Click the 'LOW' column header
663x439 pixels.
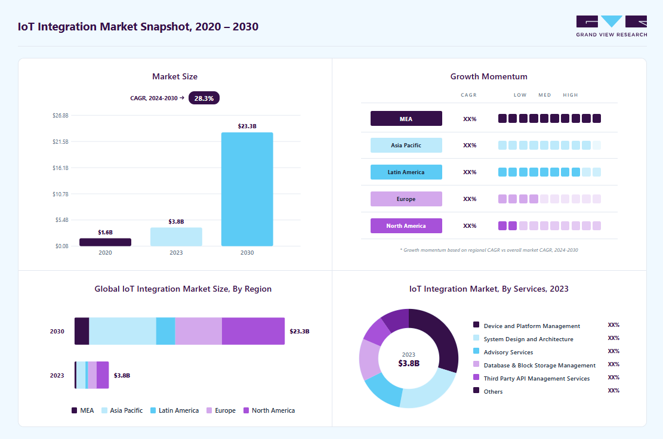tap(520, 95)
